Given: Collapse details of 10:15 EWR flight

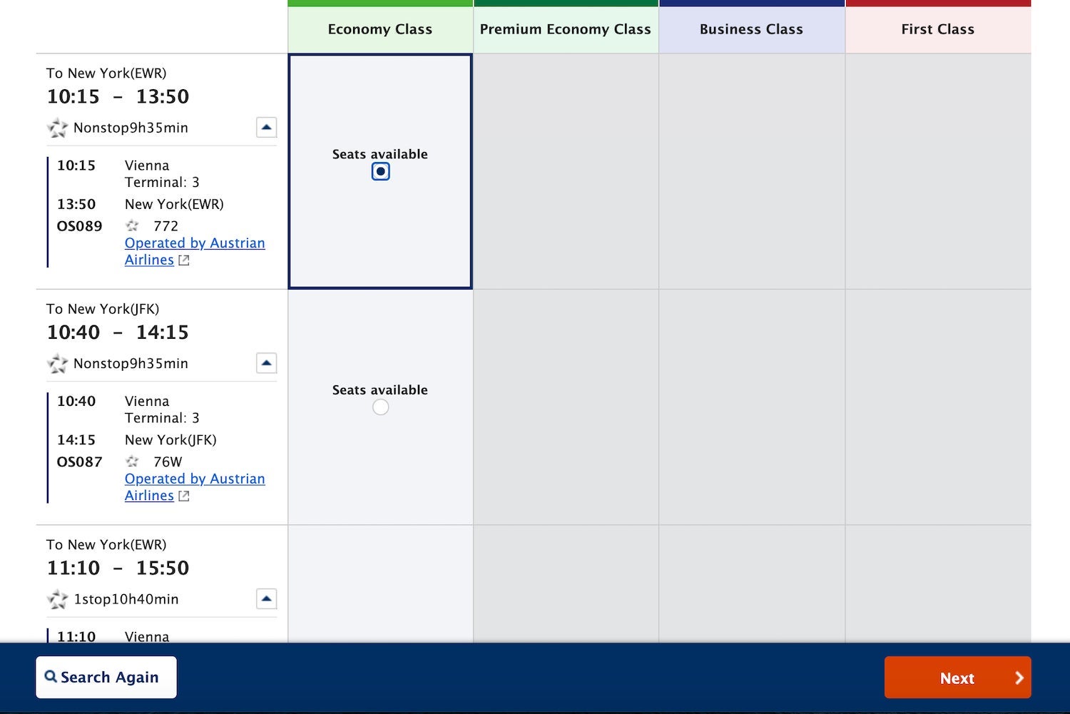Looking at the screenshot, I should point(266,128).
